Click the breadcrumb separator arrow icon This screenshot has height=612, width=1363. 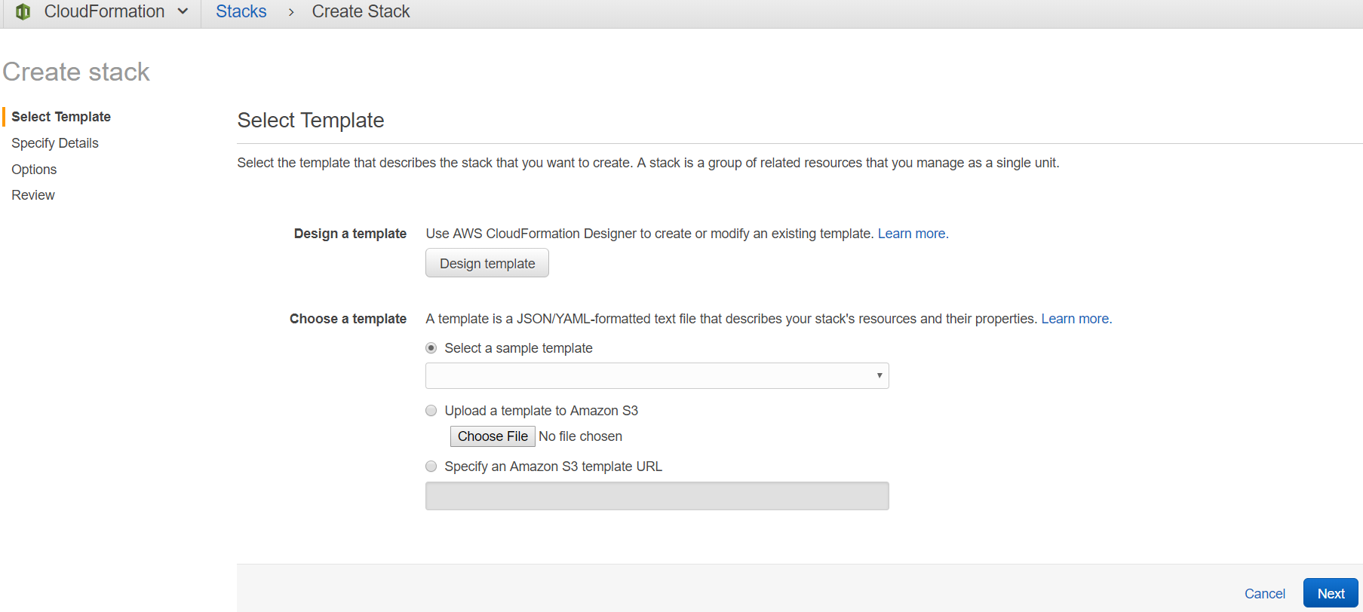point(290,12)
